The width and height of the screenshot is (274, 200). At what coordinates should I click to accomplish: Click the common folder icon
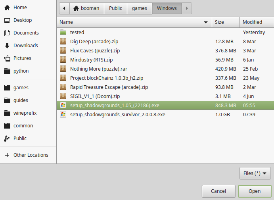[7, 126]
